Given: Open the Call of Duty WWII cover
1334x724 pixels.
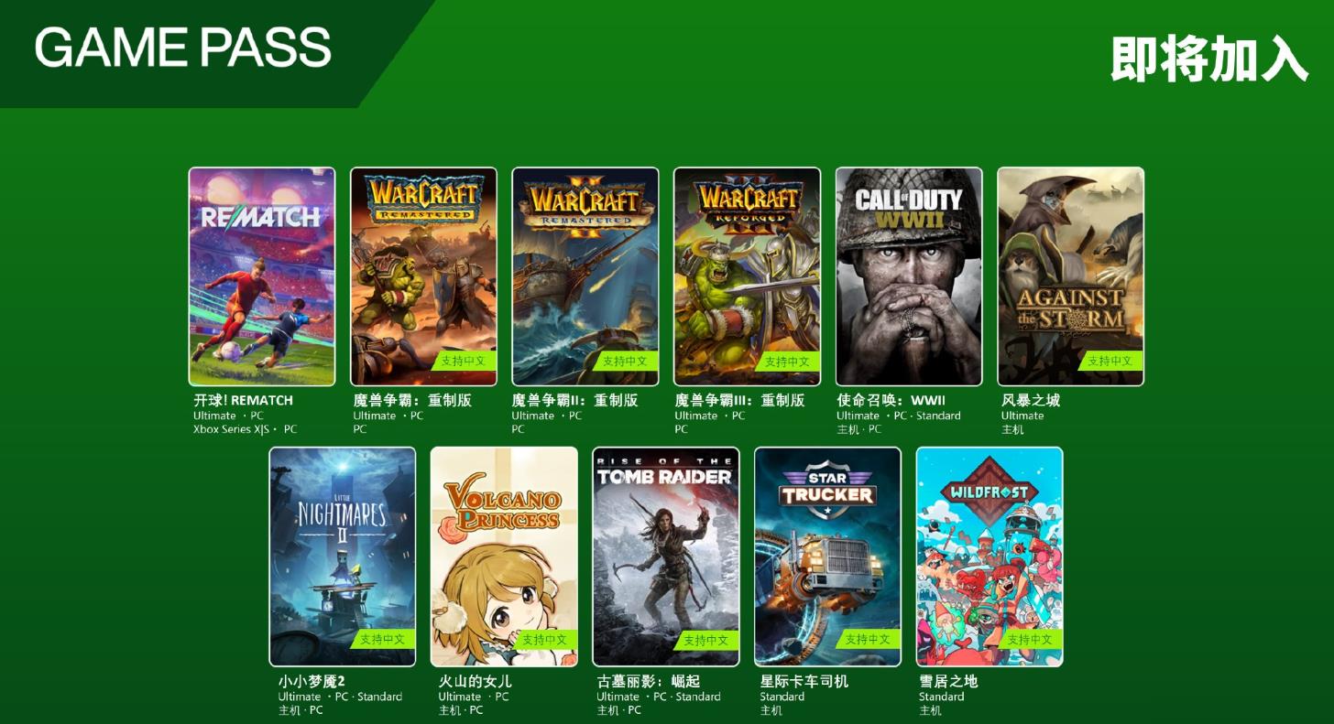Looking at the screenshot, I should tap(909, 276).
